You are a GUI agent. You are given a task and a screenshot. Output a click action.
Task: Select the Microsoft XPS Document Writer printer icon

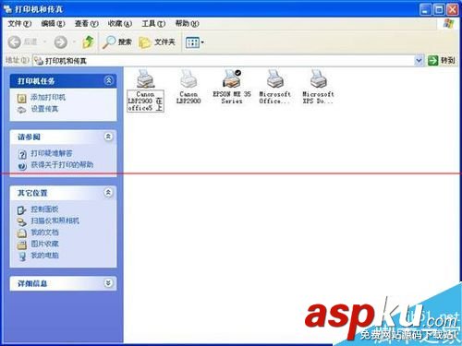point(318,79)
